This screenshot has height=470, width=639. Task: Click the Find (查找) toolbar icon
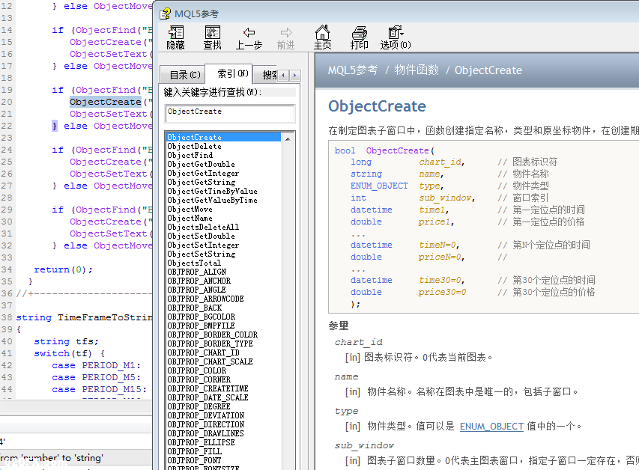point(212,37)
